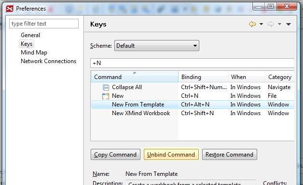Open the Mind Map preferences page

34,53
